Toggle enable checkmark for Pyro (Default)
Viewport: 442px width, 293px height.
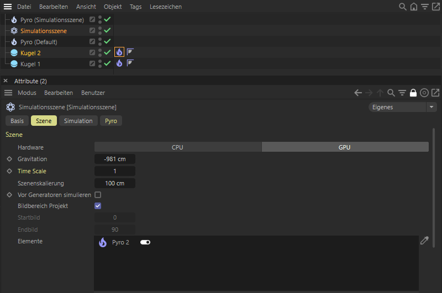107,41
